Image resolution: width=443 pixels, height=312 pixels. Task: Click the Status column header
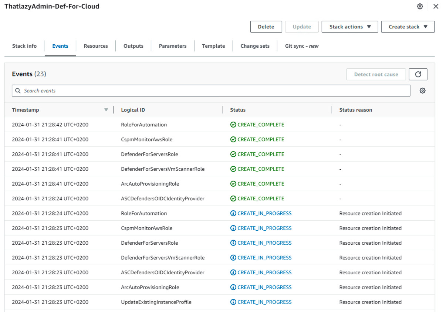click(x=238, y=110)
